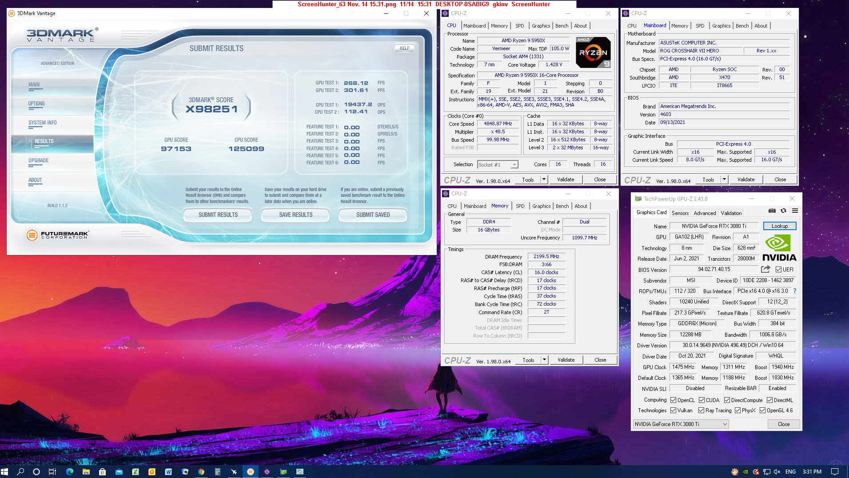Viewport: 849px width, 478px height.
Task: Open Calculator from the taskbar
Action: point(218,472)
